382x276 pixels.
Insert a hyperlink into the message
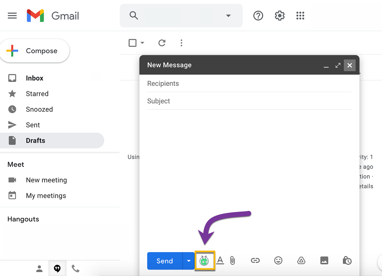click(x=255, y=261)
